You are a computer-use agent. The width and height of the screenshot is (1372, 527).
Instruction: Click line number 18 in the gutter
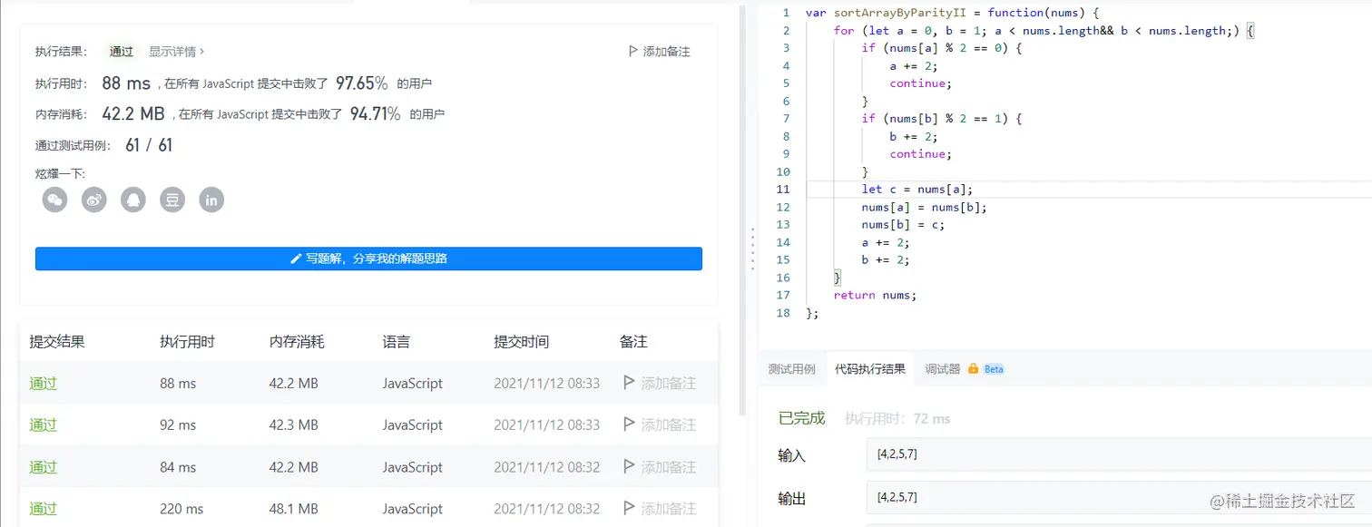tap(783, 313)
